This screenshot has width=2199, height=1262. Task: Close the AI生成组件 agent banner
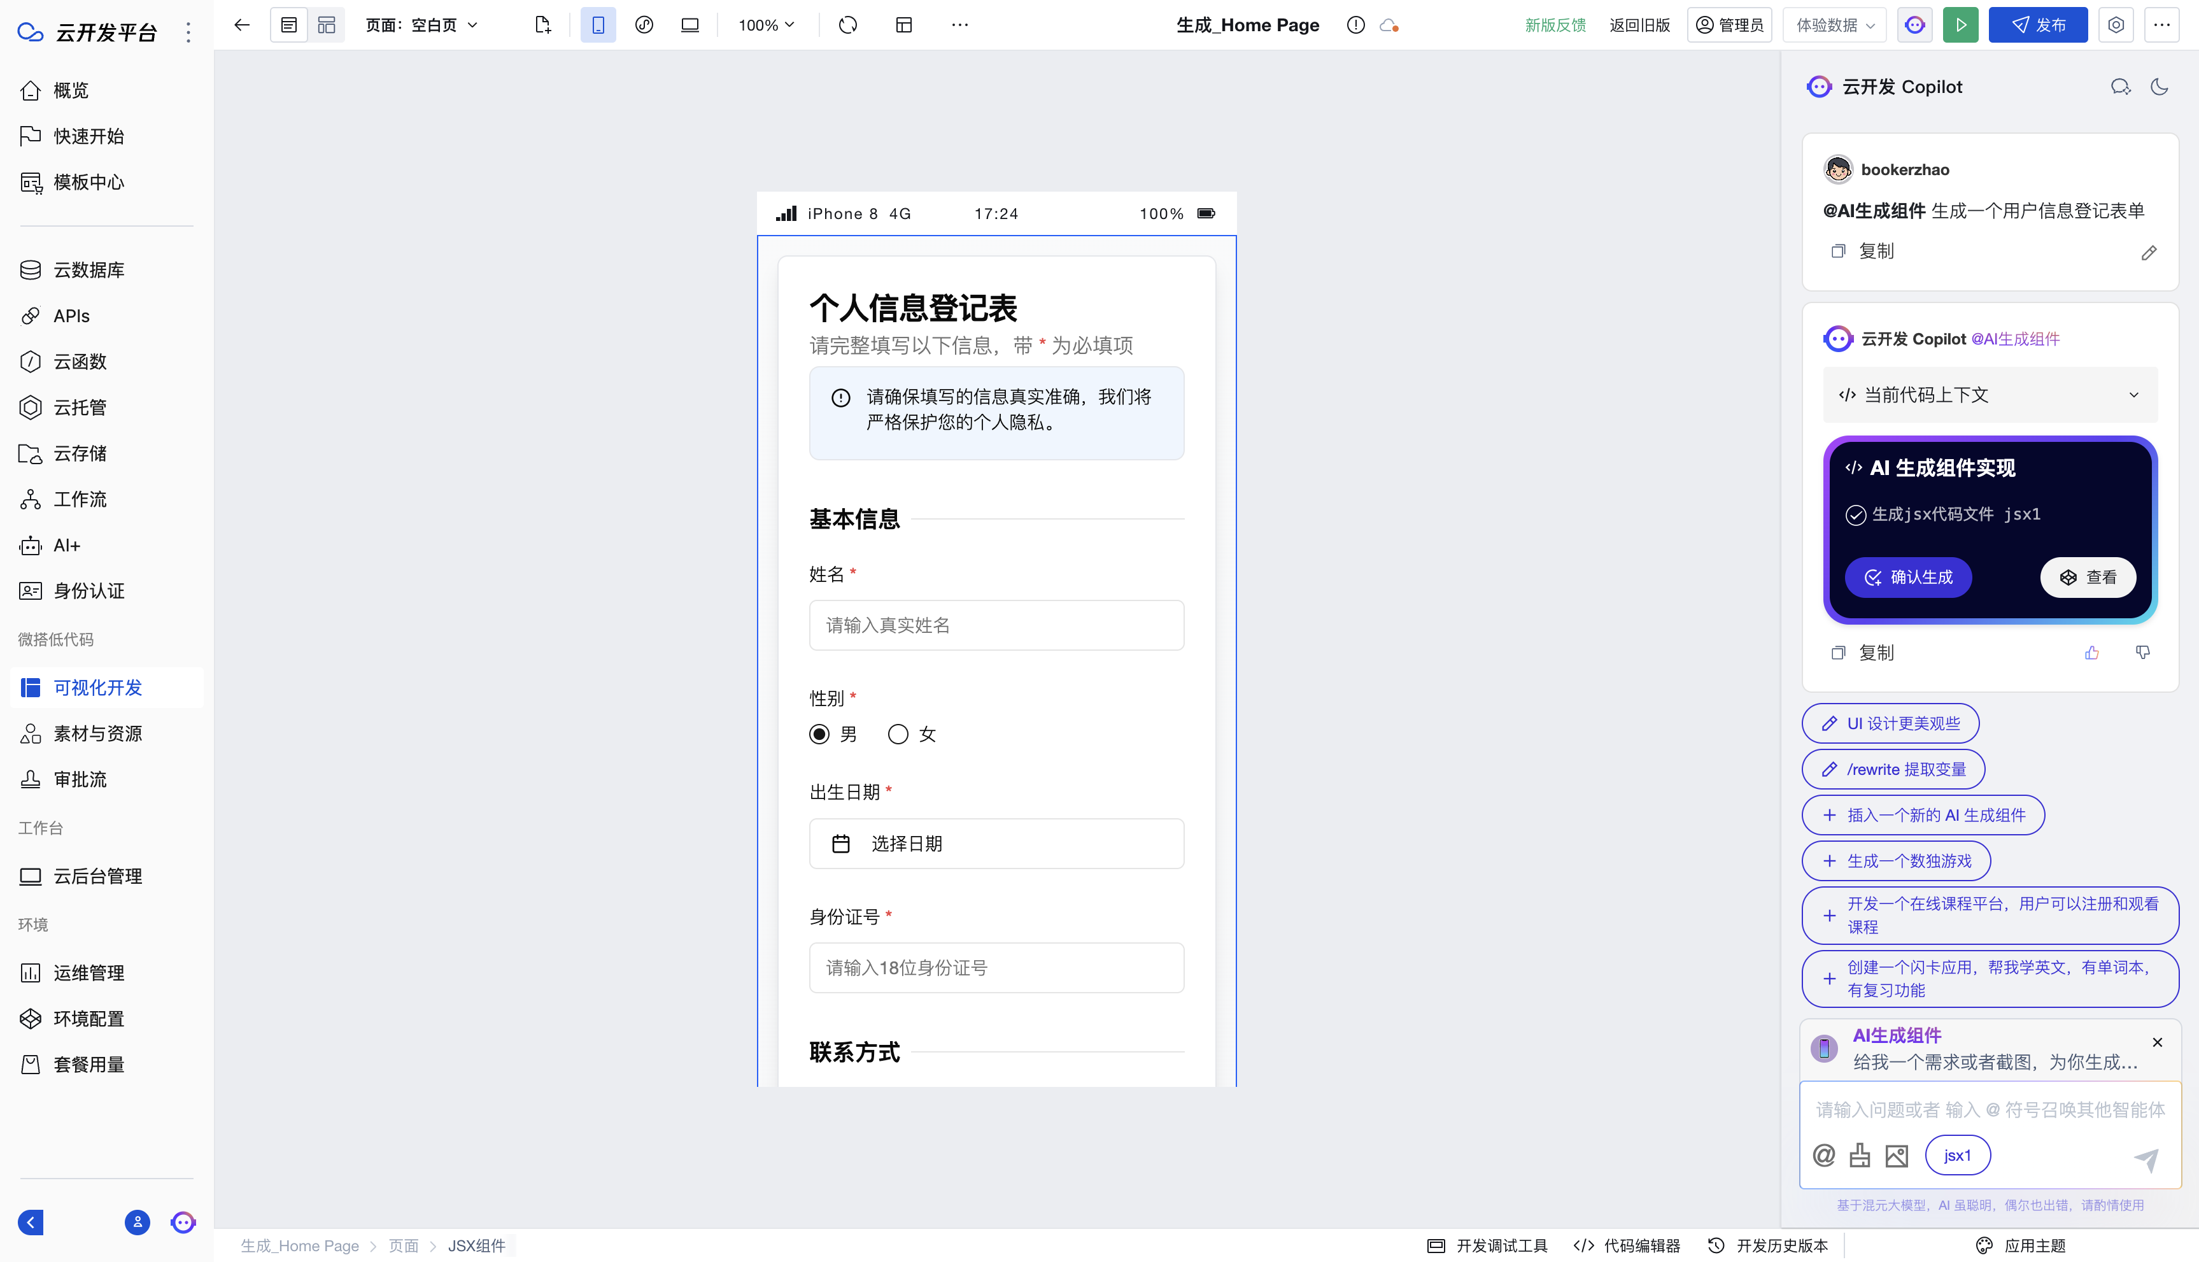(x=2158, y=1042)
